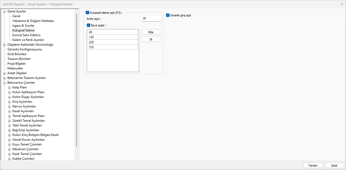
Task: Expand the Antet Objeleri node
Action: 4,73
